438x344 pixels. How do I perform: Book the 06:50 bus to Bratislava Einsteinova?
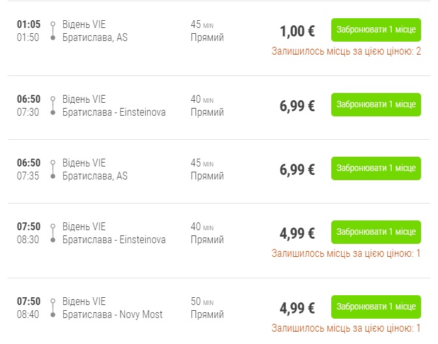tap(376, 105)
